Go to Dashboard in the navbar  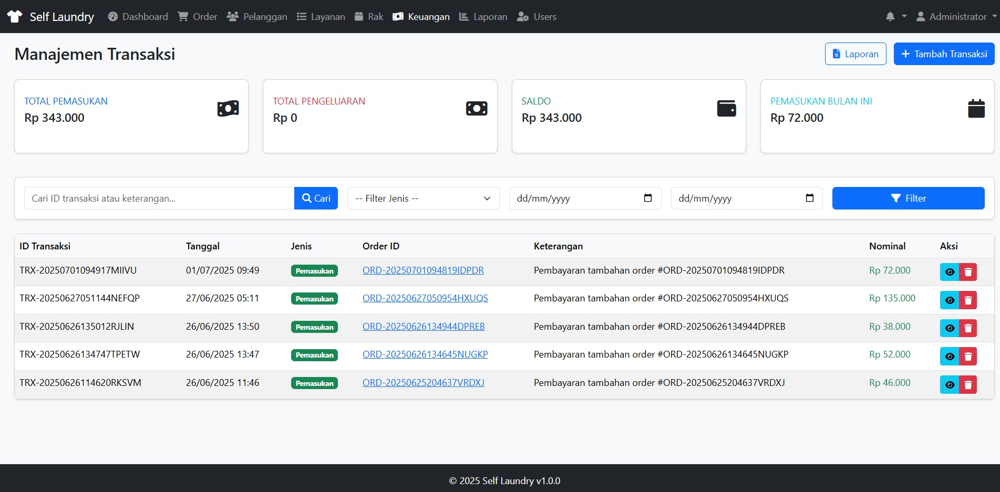coord(138,16)
